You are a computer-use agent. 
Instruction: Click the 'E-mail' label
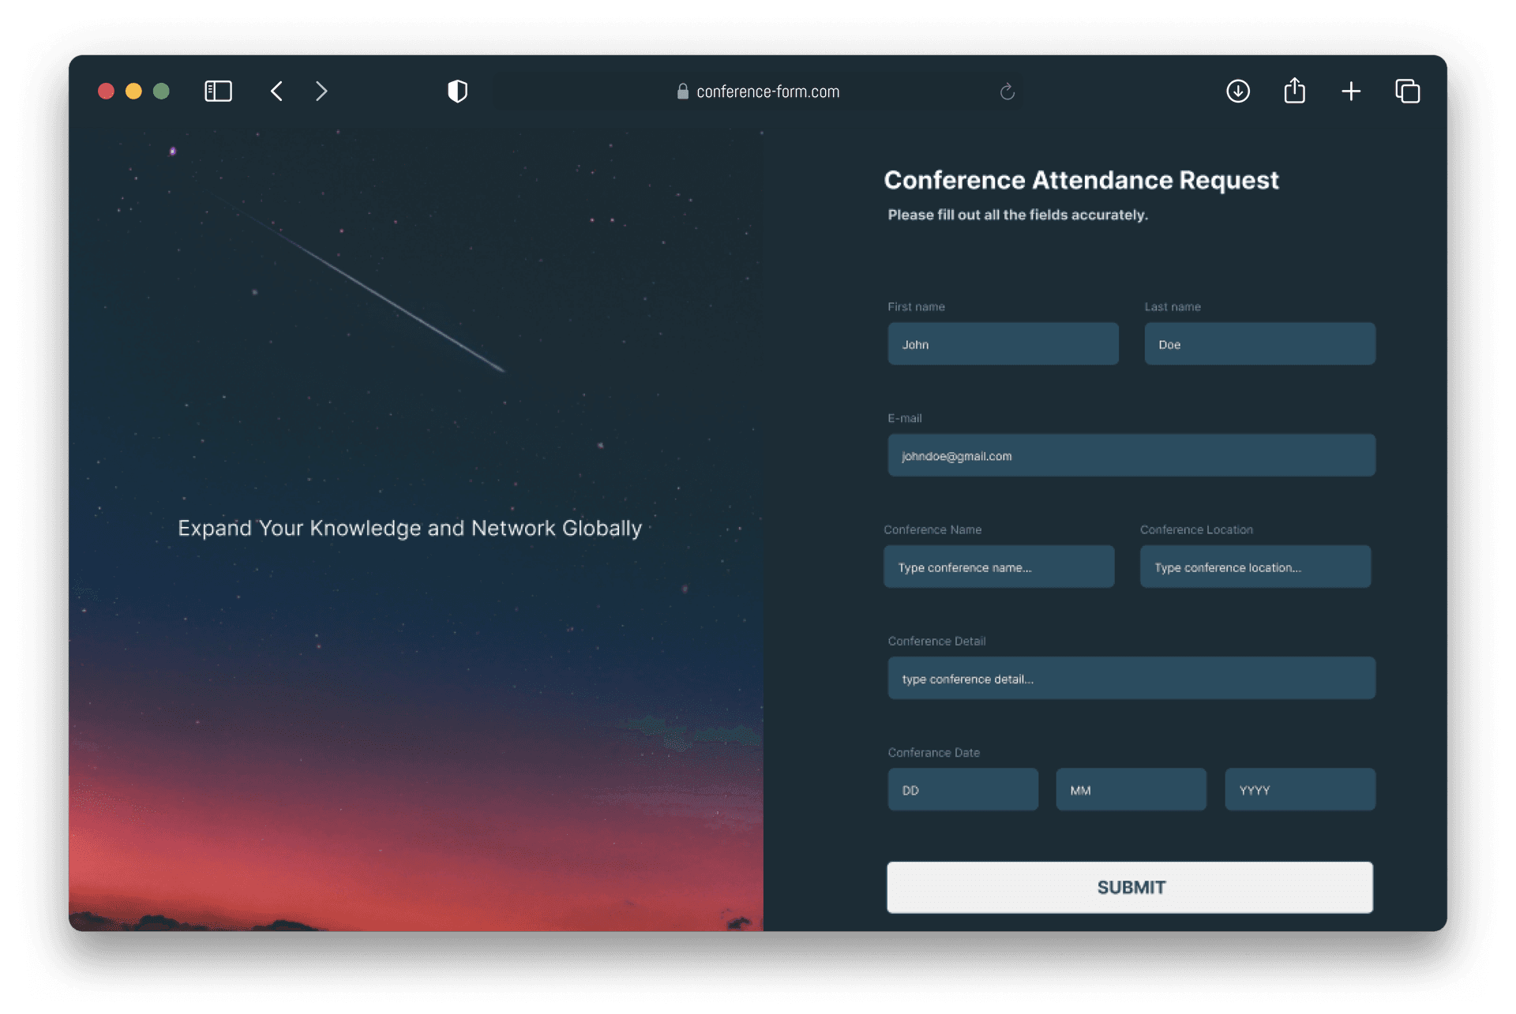tap(905, 418)
